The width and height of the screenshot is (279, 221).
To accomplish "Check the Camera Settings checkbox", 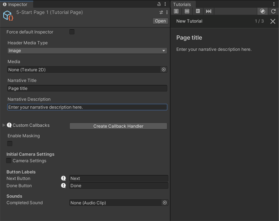I will click(9, 161).
